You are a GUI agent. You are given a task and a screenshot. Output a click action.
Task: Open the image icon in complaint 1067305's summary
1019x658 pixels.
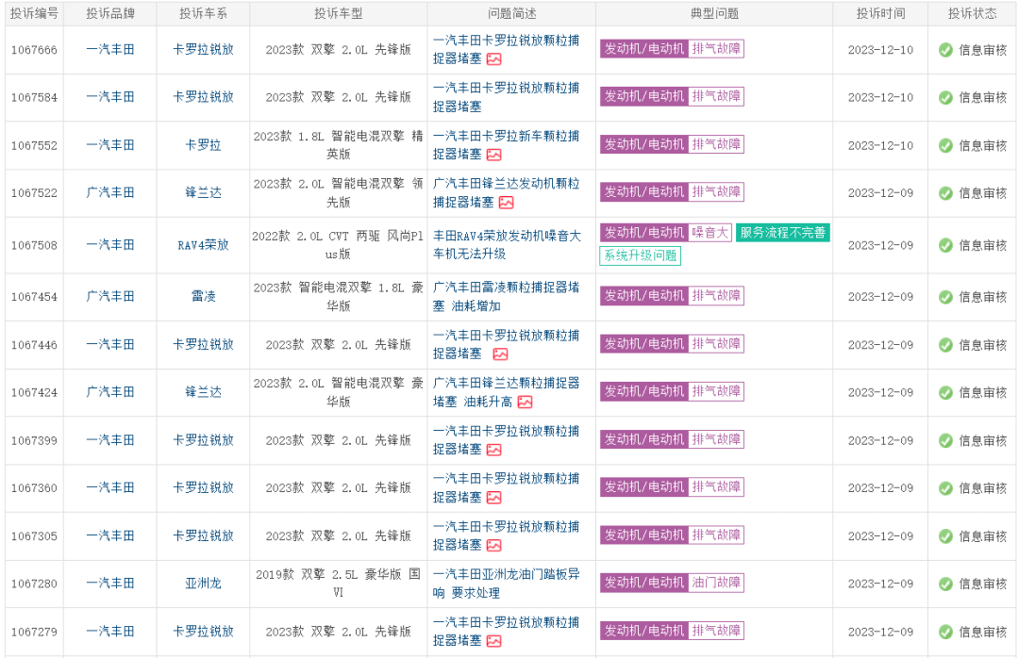(x=493, y=546)
